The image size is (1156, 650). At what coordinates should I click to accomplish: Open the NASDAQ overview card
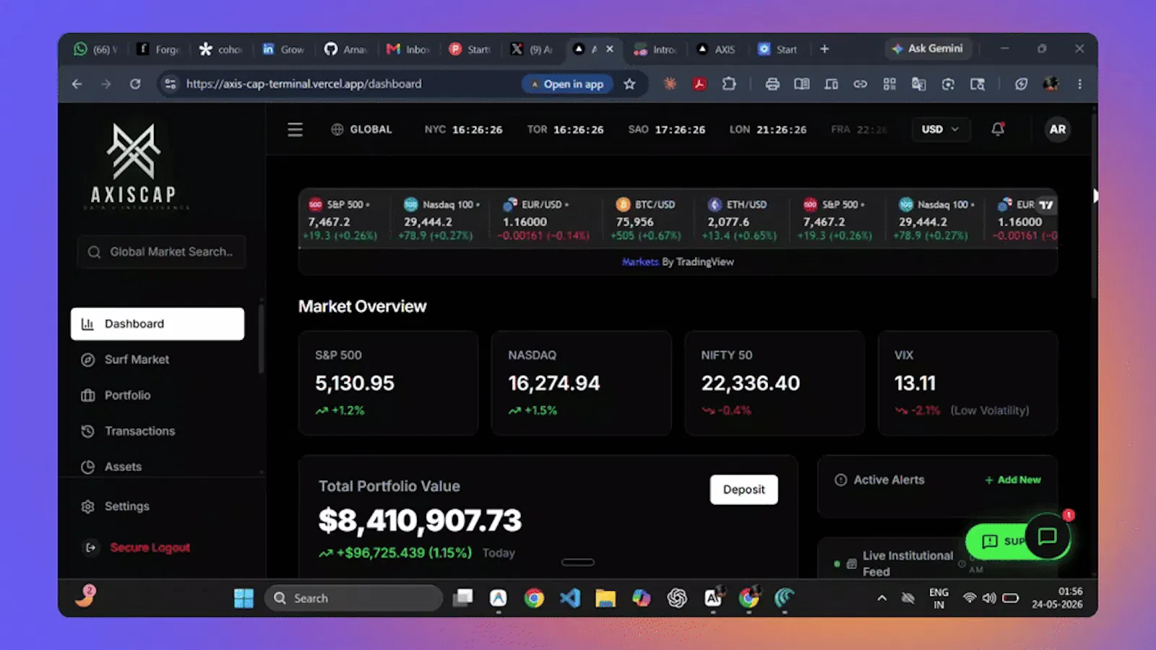coord(582,383)
